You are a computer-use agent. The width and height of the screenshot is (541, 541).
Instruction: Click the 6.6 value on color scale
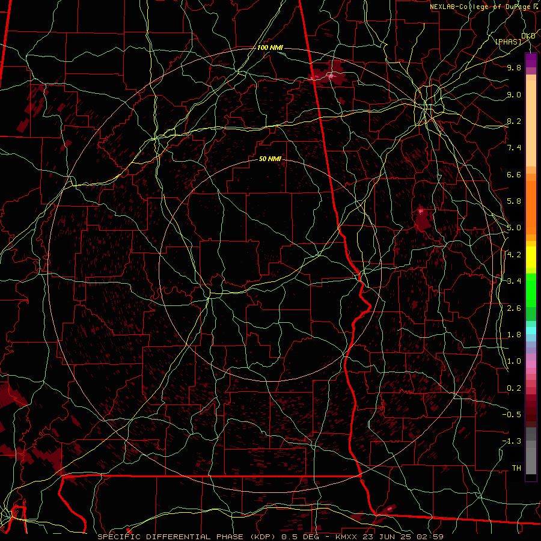coord(514,174)
